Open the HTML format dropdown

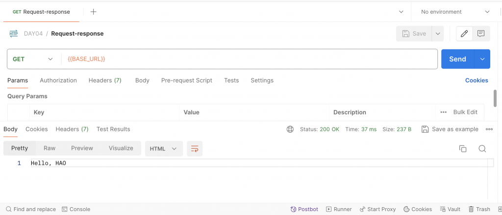point(163,149)
